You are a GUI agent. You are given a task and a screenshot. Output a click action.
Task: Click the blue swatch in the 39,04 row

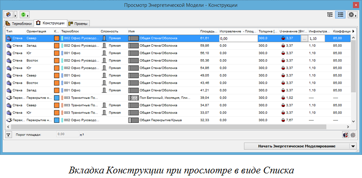pos(56,98)
